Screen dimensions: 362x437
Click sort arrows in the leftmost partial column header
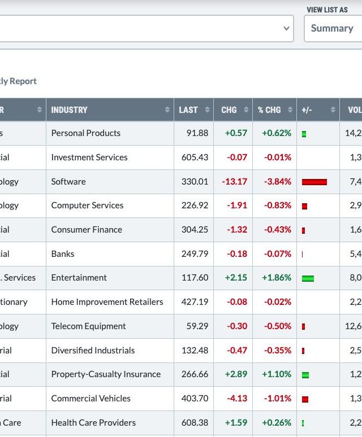tap(40, 110)
